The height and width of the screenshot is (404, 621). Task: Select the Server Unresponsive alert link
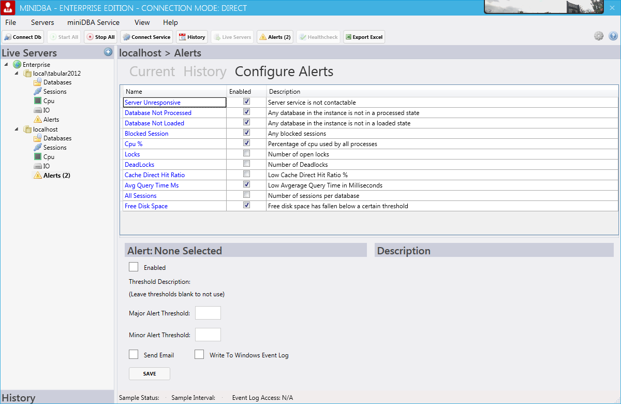click(x=153, y=103)
